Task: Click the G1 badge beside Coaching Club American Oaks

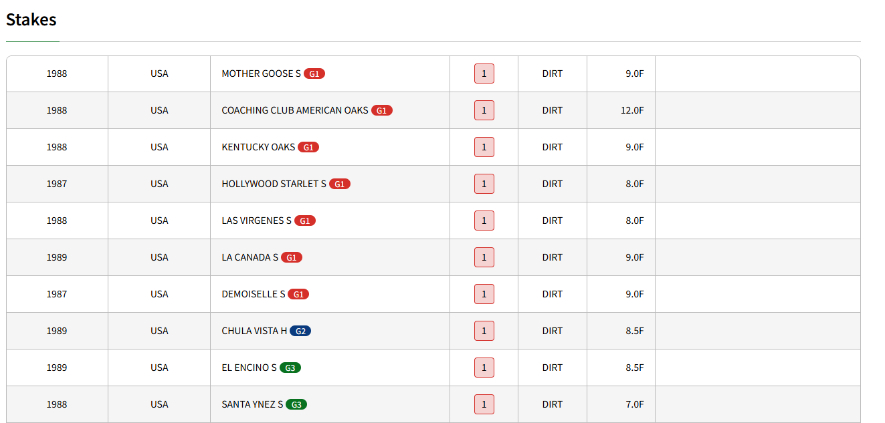Action: click(382, 110)
